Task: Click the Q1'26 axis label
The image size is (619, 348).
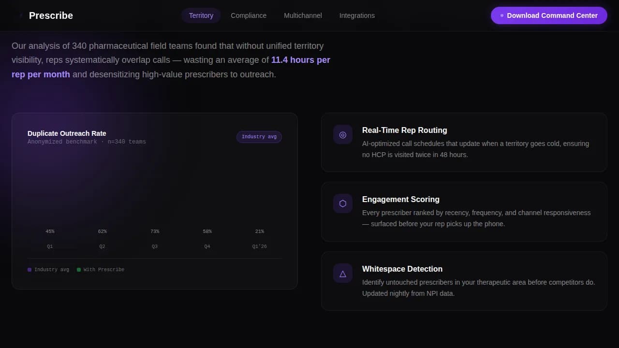Action: [259, 246]
